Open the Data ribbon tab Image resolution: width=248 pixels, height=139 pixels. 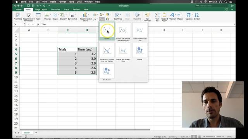(x=66, y=9)
